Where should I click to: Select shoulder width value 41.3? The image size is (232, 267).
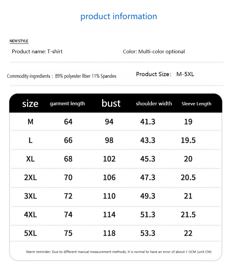pyautogui.click(x=148, y=122)
